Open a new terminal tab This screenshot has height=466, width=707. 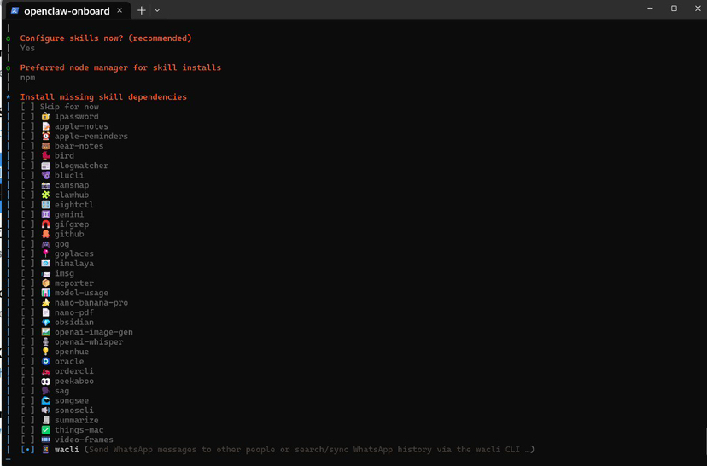click(142, 10)
